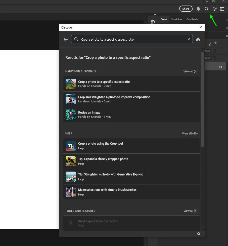The image size is (228, 246).
Task: Click into the Discover search field
Action: [132, 39]
